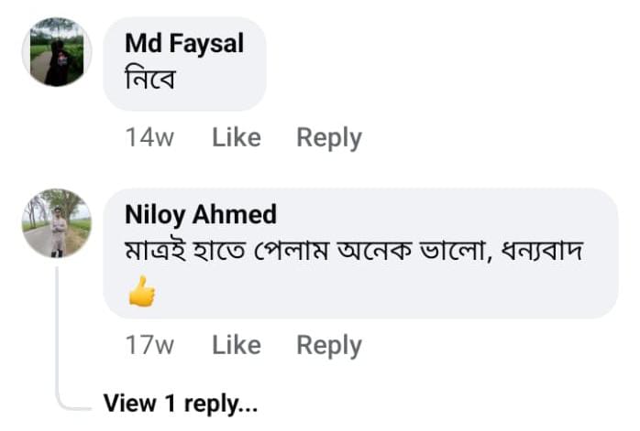Click the word 'অনেক' in Niloy's comment
This screenshot has height=431, width=640.
[374, 251]
